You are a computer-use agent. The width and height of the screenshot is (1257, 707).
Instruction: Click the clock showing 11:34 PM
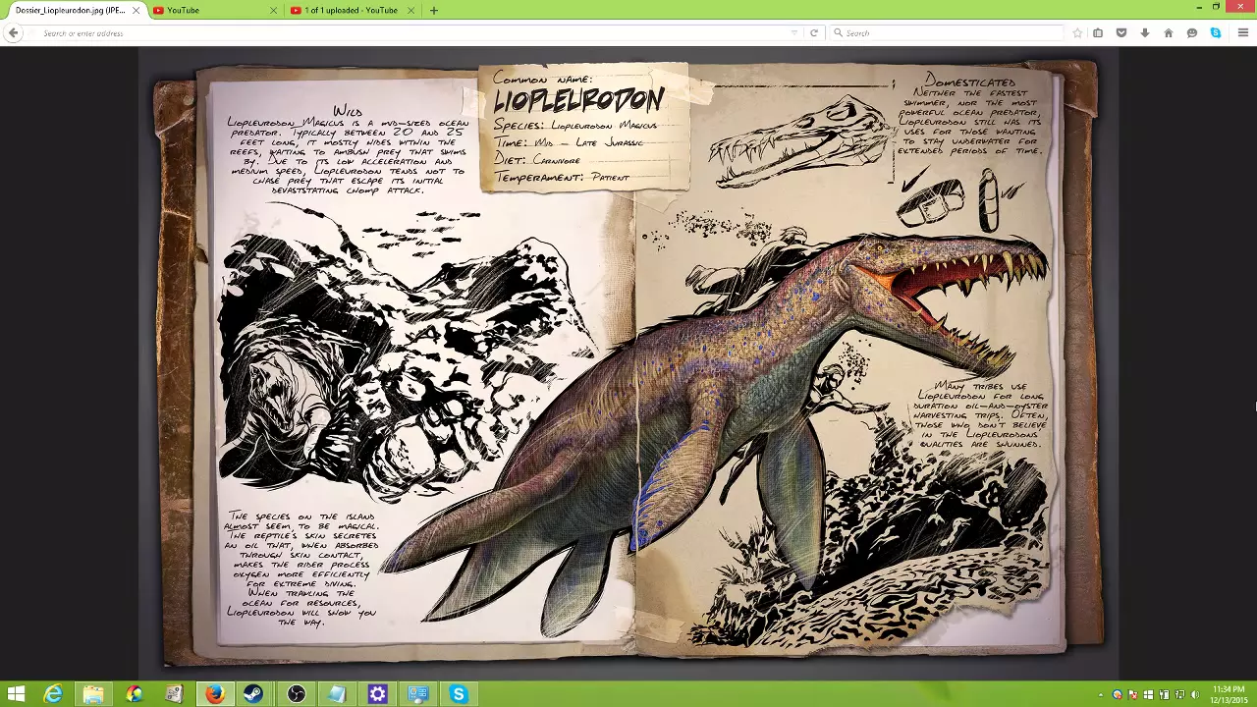tap(1229, 694)
